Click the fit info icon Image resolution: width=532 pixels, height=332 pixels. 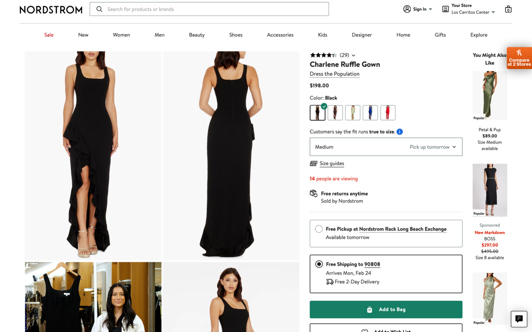pos(399,131)
